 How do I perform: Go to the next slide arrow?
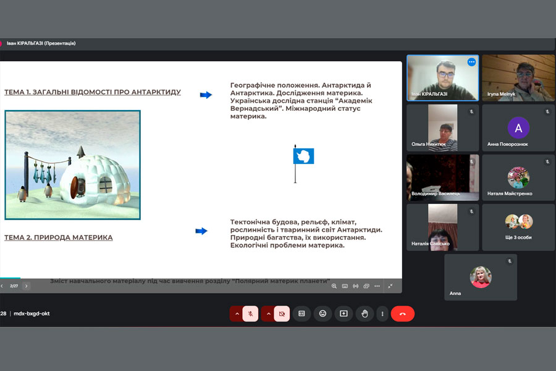point(26,286)
